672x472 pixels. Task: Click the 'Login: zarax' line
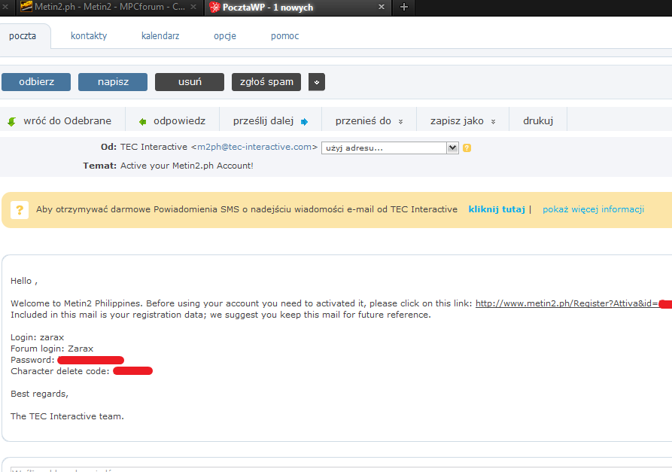pyautogui.click(x=38, y=337)
